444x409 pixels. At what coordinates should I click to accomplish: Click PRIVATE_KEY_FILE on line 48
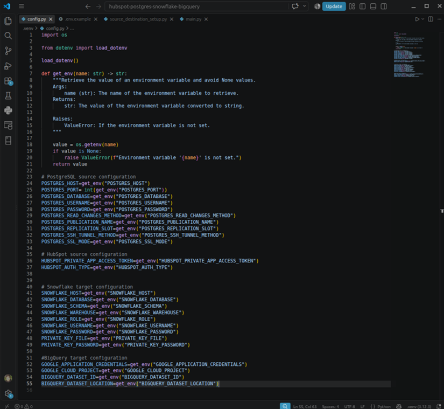(x=64, y=338)
